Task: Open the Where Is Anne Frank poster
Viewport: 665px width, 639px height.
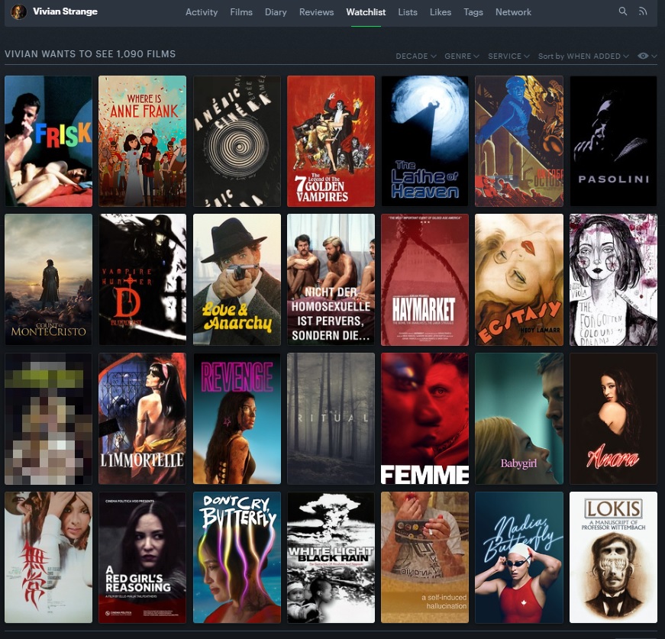Action: click(143, 141)
